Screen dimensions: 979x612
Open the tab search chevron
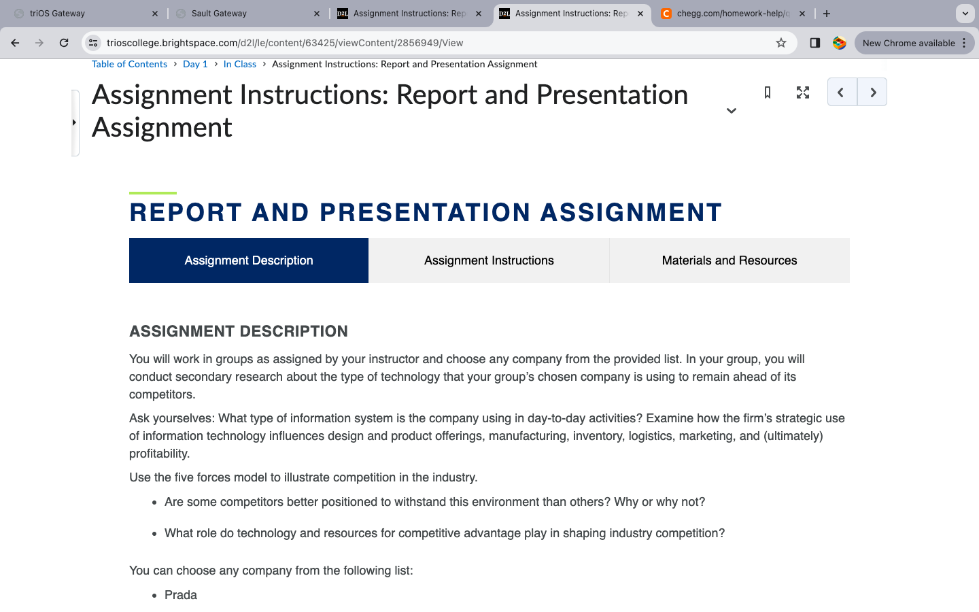coord(966,13)
